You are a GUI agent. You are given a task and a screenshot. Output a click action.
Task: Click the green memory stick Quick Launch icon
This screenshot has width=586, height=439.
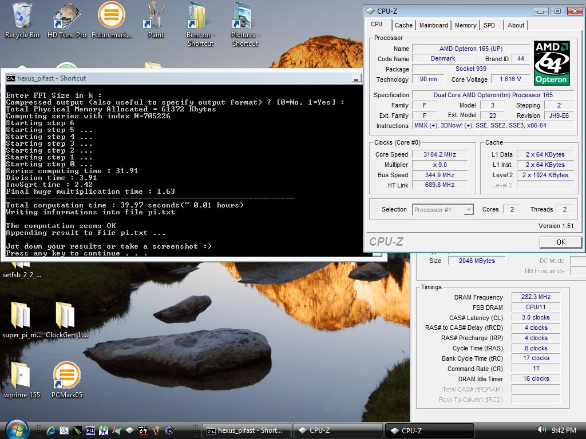coord(77,430)
